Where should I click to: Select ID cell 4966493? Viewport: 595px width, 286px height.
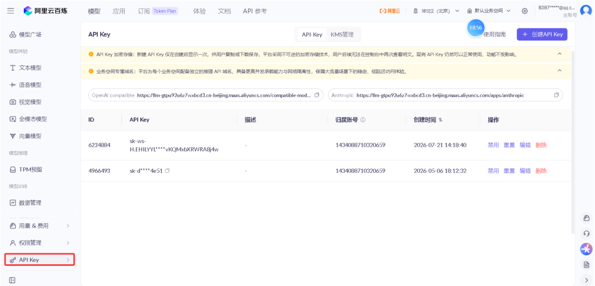coord(99,171)
